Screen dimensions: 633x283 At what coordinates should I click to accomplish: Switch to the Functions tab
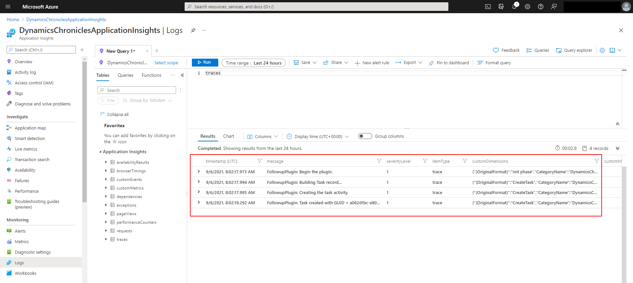[152, 75]
